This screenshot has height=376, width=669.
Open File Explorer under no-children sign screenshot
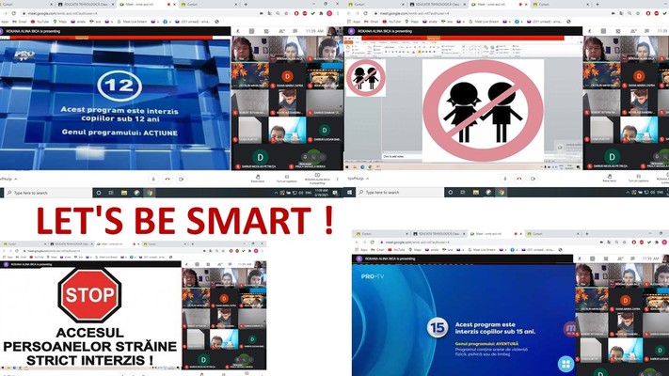[x=475, y=193]
